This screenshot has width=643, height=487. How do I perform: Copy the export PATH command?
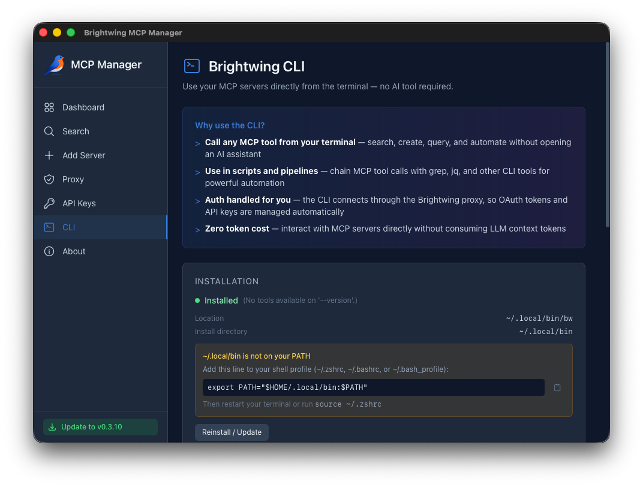pyautogui.click(x=557, y=387)
